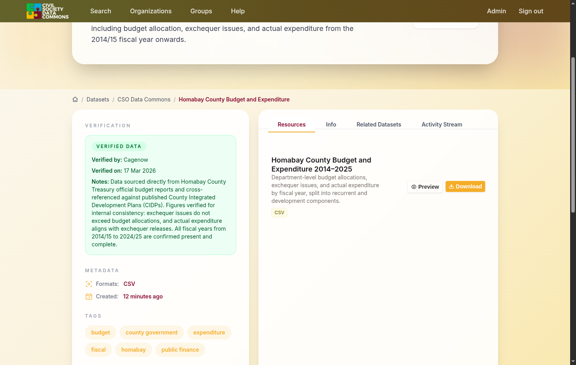Switch to the Related Datasets tab

point(379,125)
